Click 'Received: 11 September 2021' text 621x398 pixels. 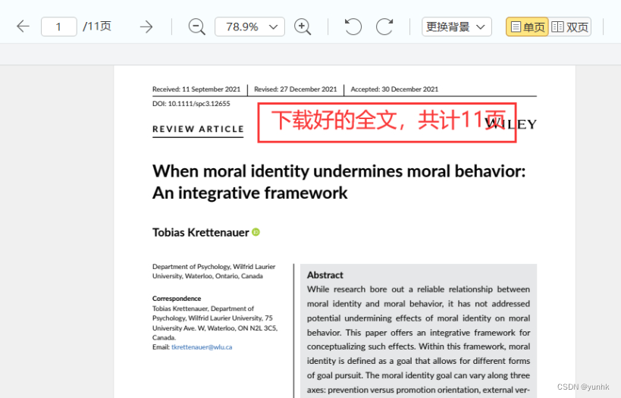[196, 89]
